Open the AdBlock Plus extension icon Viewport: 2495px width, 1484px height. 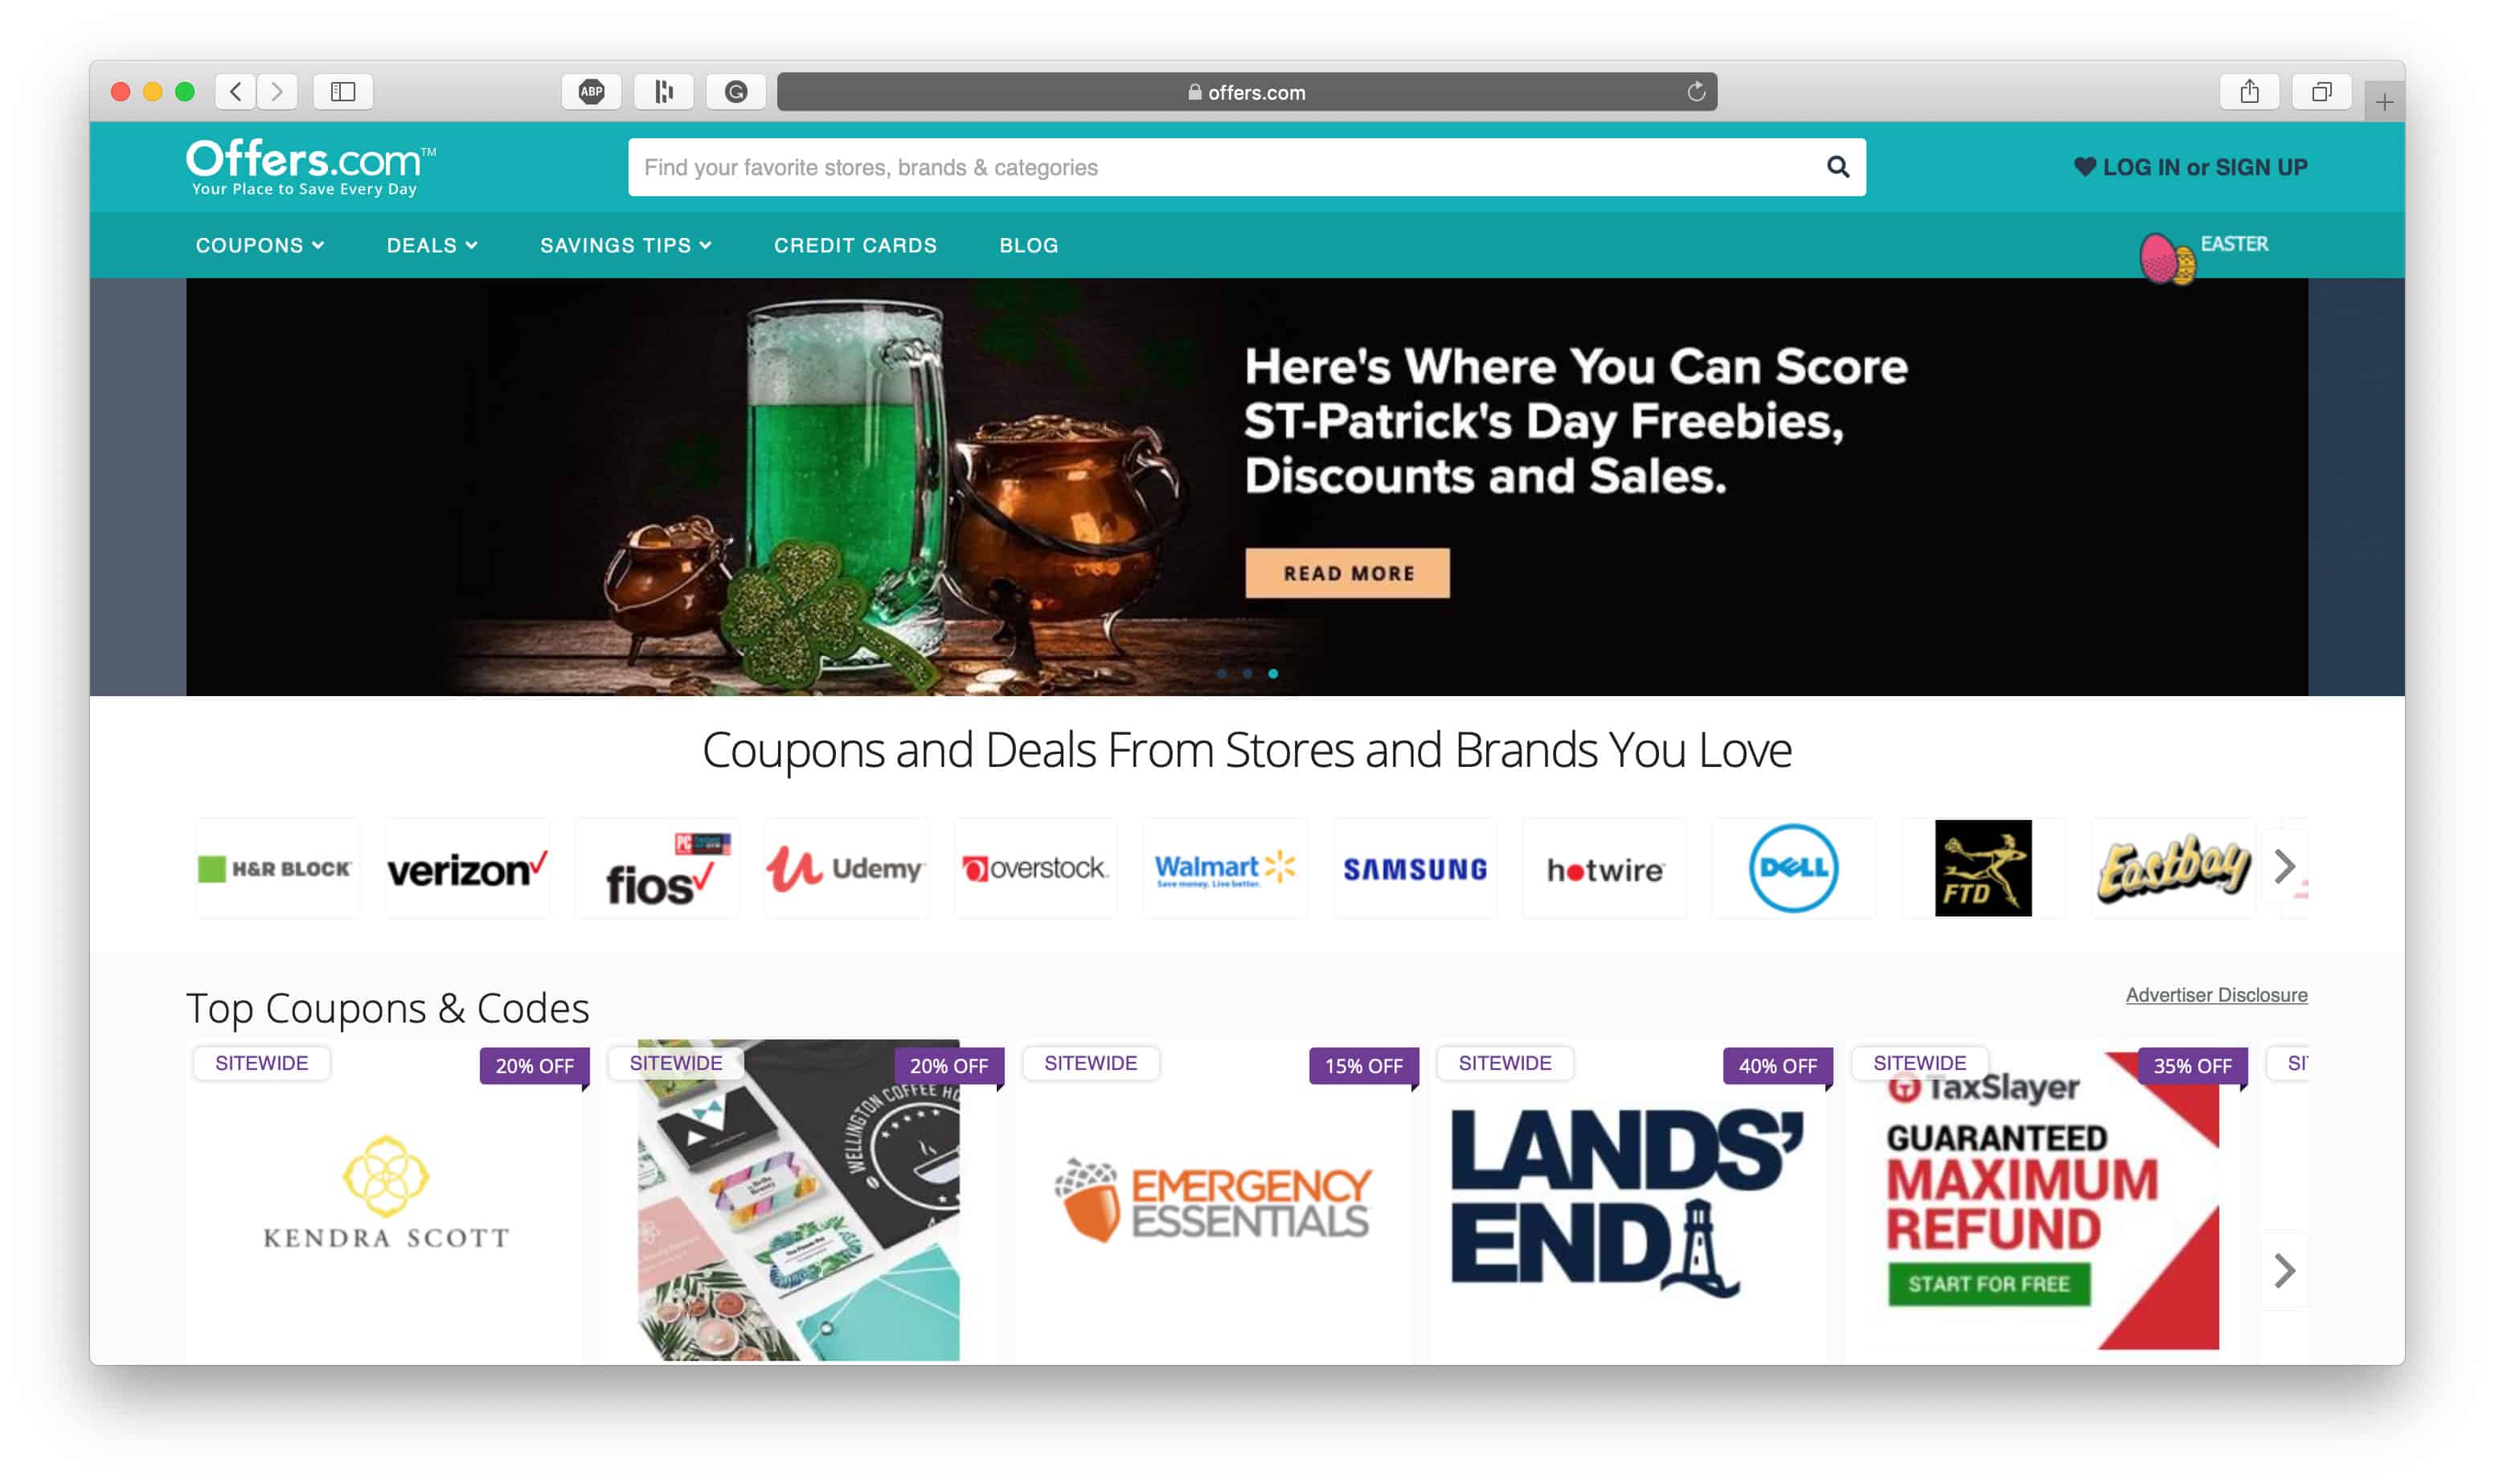pos(592,92)
